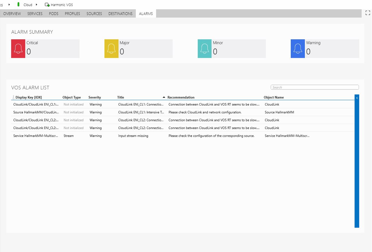The width and height of the screenshot is (372, 252).
Task: Click the 'CloudLink ENI_CL1: Intensive T...' title
Action: [x=141, y=112]
